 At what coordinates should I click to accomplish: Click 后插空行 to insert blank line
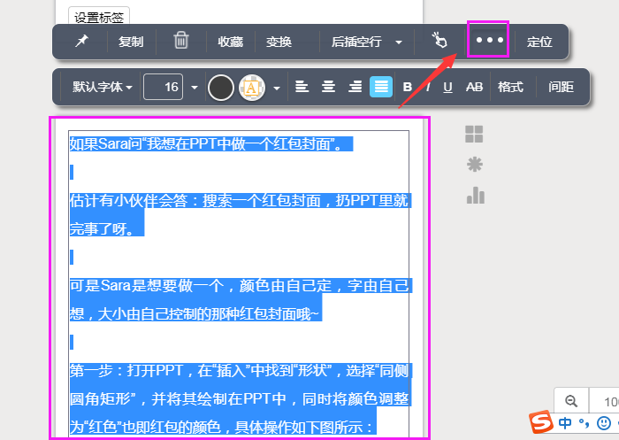[356, 42]
